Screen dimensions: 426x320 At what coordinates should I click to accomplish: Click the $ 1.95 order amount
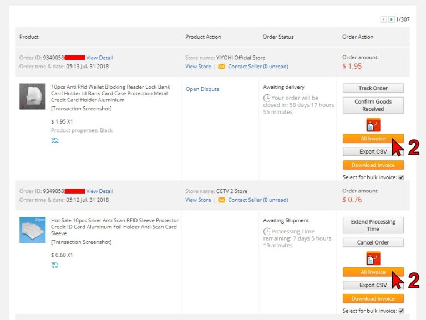click(352, 67)
